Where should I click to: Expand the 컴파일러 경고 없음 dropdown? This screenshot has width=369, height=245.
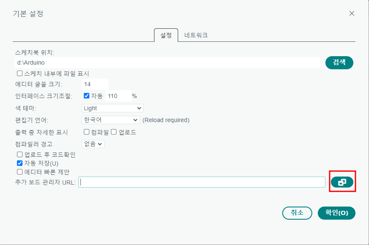click(93, 144)
